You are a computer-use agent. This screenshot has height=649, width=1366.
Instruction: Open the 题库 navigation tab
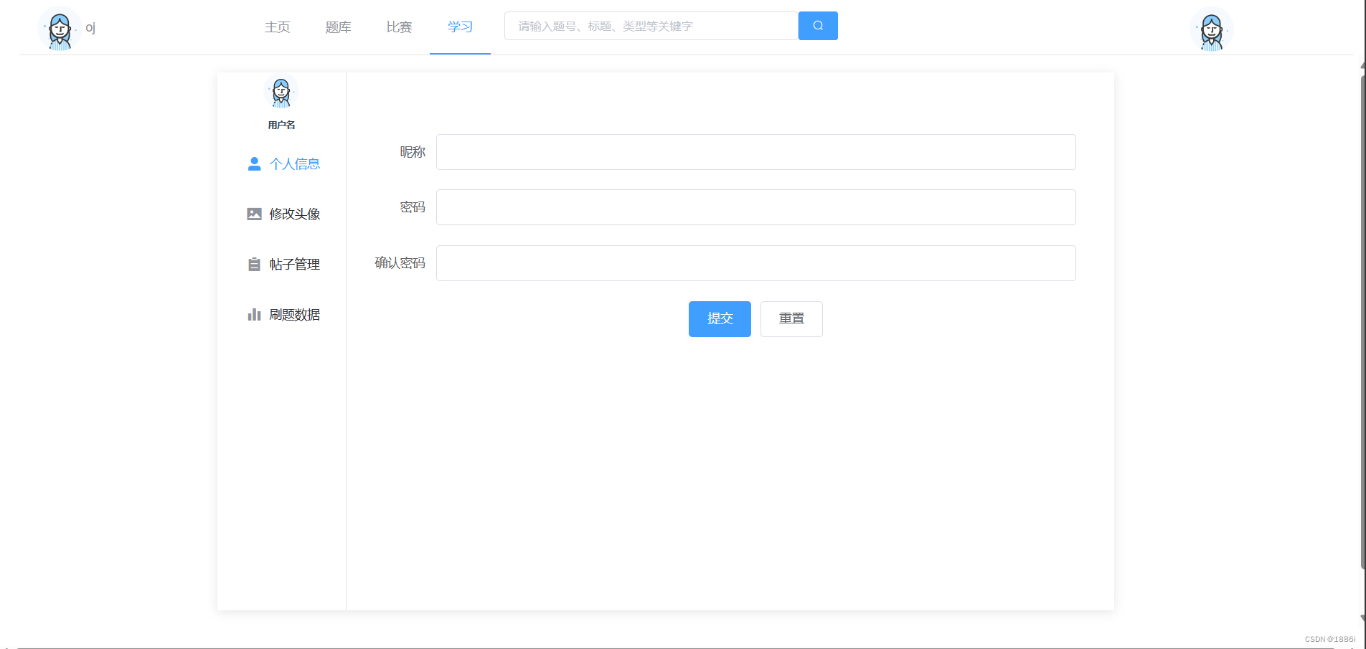pos(338,27)
